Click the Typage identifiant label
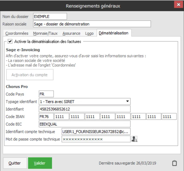The image size is (184, 171). 21,102
